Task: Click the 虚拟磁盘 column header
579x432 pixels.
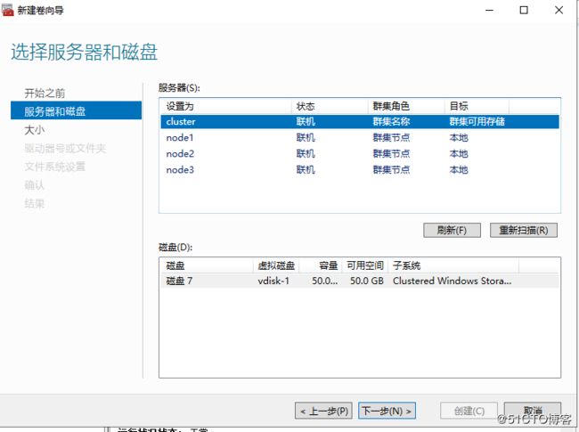Action: coord(276,265)
